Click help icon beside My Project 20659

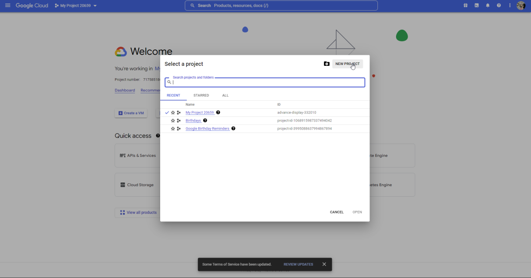pyautogui.click(x=218, y=112)
